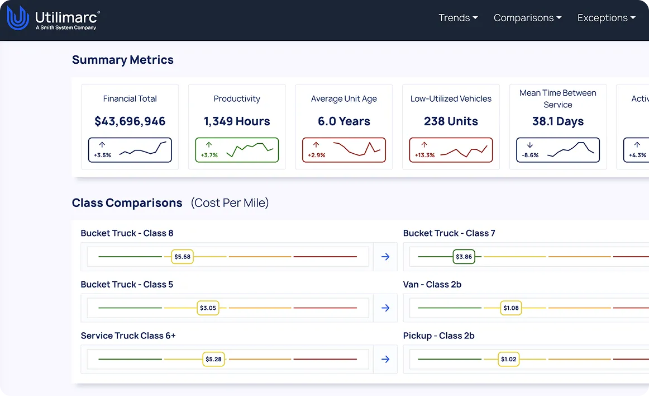649x396 pixels.
Task: Click the Utilimarc logo
Action: (x=53, y=18)
